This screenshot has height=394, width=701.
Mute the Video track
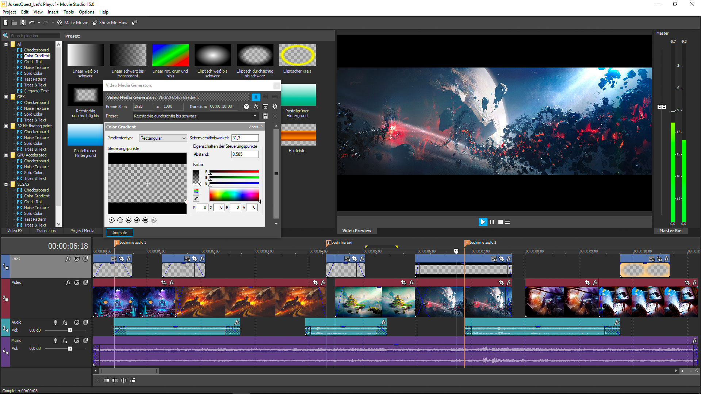coord(77,282)
